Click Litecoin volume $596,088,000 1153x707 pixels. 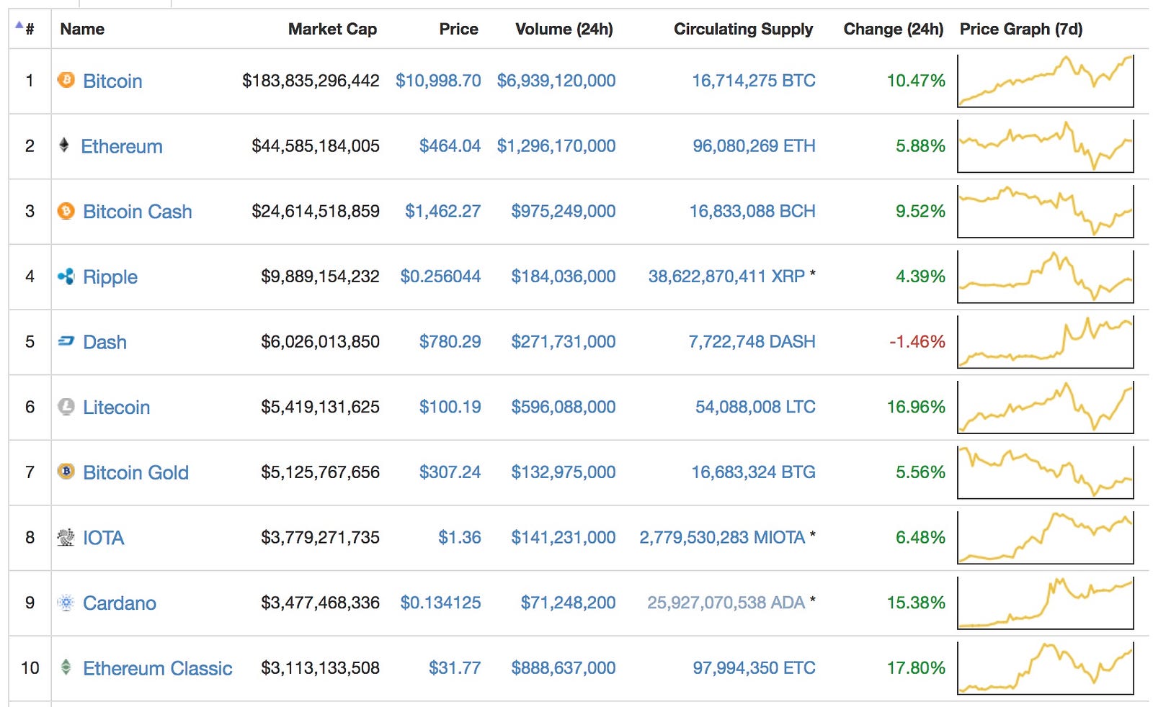click(564, 407)
